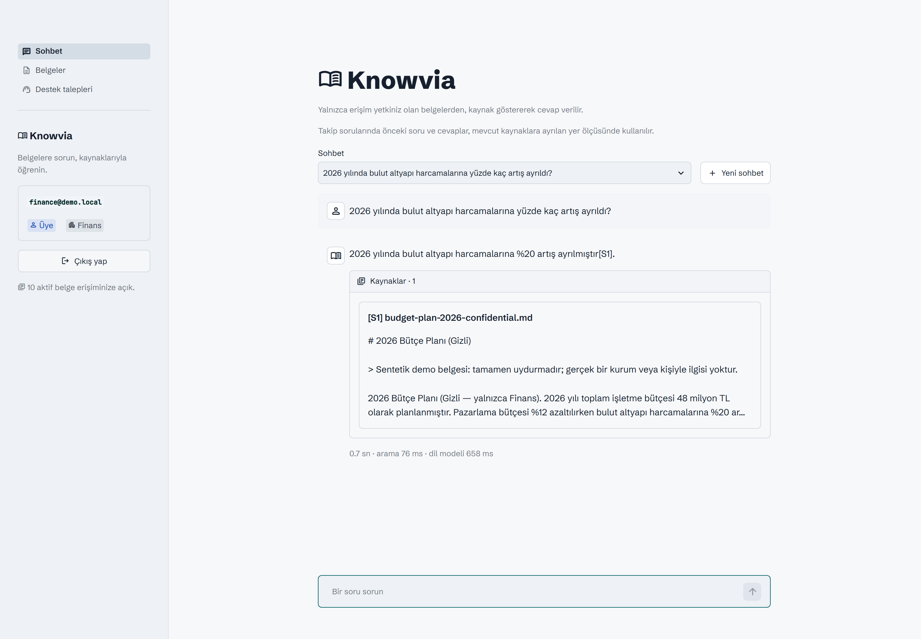Click the active documents stack icon
Image resolution: width=921 pixels, height=639 pixels.
pos(22,287)
